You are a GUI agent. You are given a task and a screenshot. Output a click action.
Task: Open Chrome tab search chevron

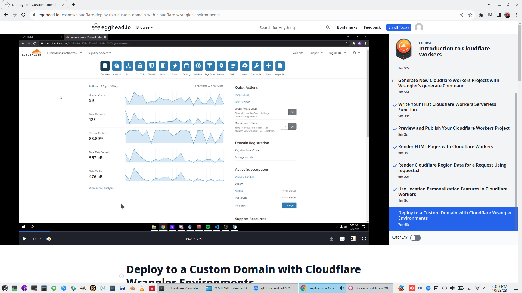489,5
